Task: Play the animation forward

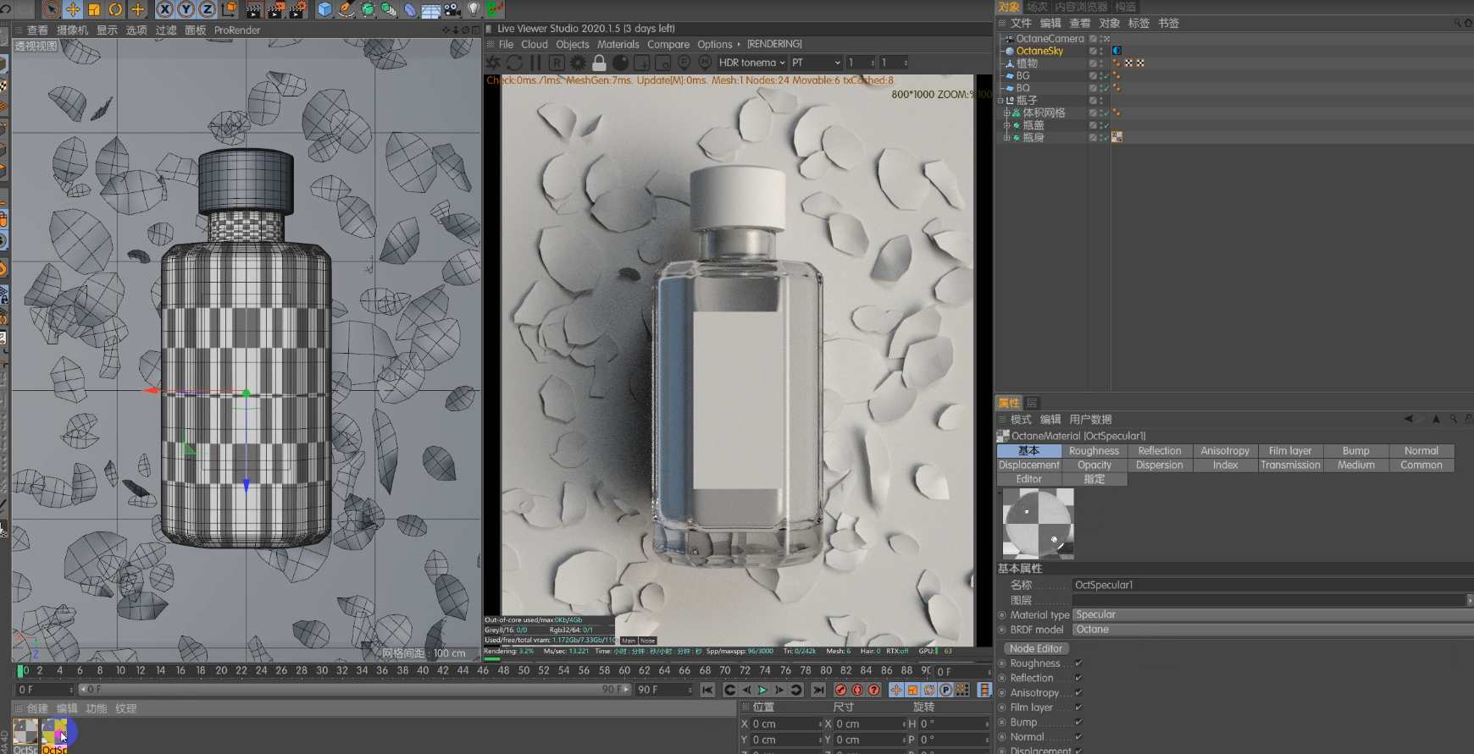Action: click(762, 691)
